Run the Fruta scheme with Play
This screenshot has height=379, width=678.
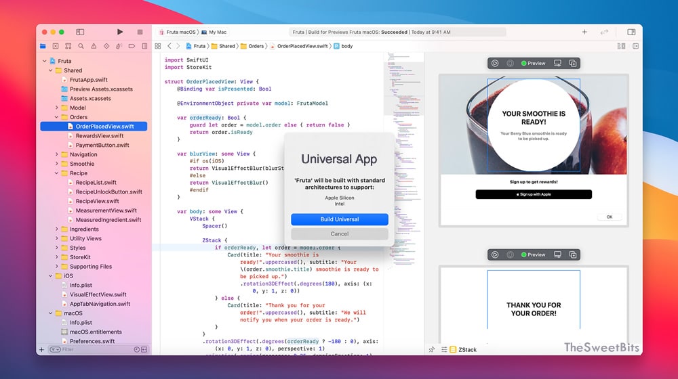(120, 32)
